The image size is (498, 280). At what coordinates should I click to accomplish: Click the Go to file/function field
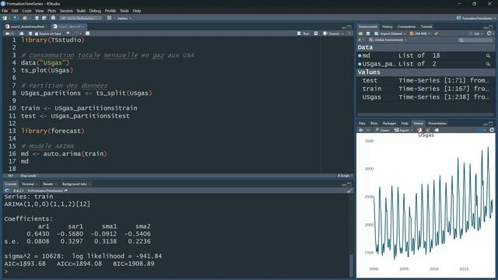[x=80, y=19]
